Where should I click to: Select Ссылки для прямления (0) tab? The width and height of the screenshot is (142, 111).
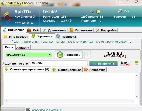click(27, 69)
